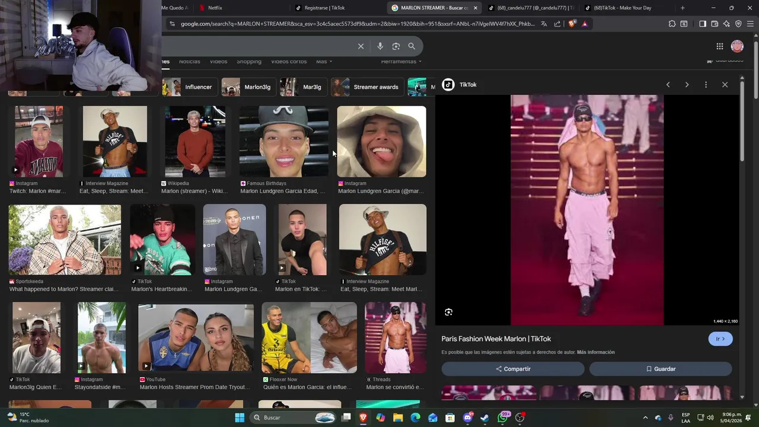
Task: Click the TikTok source logo in preview
Action: click(448, 85)
